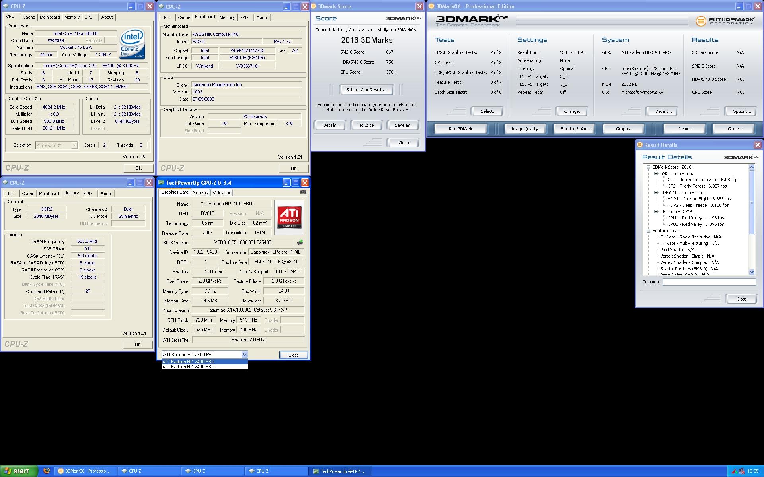Select 'Fill Rate - Multi-Texturing' tree row
This screenshot has width=764, height=477.
(689, 243)
